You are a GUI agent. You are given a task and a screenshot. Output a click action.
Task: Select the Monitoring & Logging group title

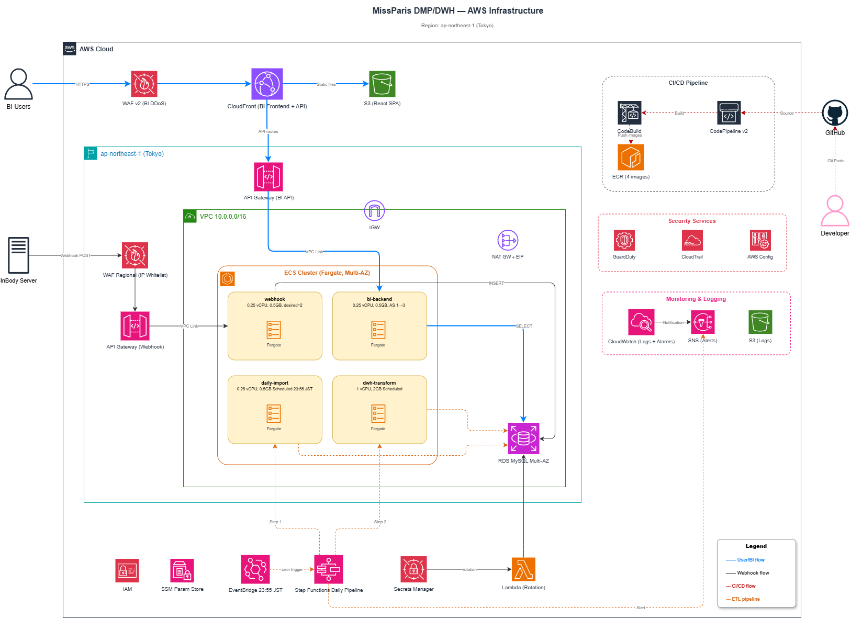point(696,299)
